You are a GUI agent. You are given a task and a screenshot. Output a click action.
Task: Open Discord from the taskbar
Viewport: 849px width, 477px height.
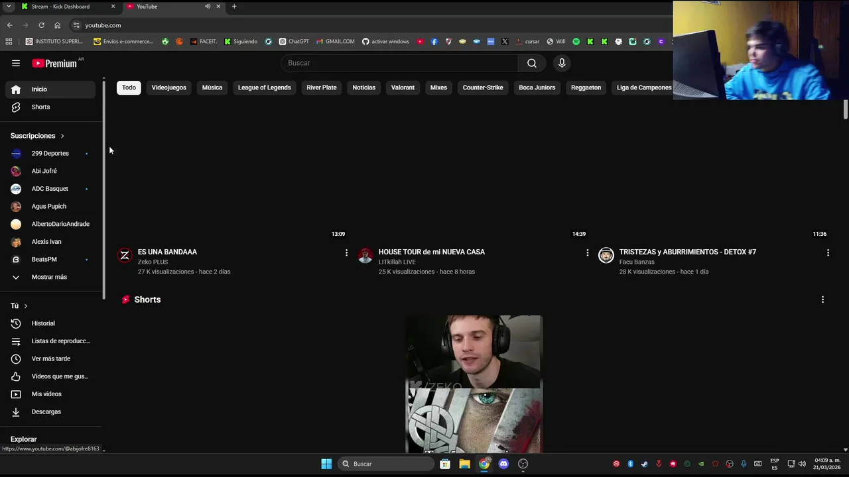[x=503, y=464]
